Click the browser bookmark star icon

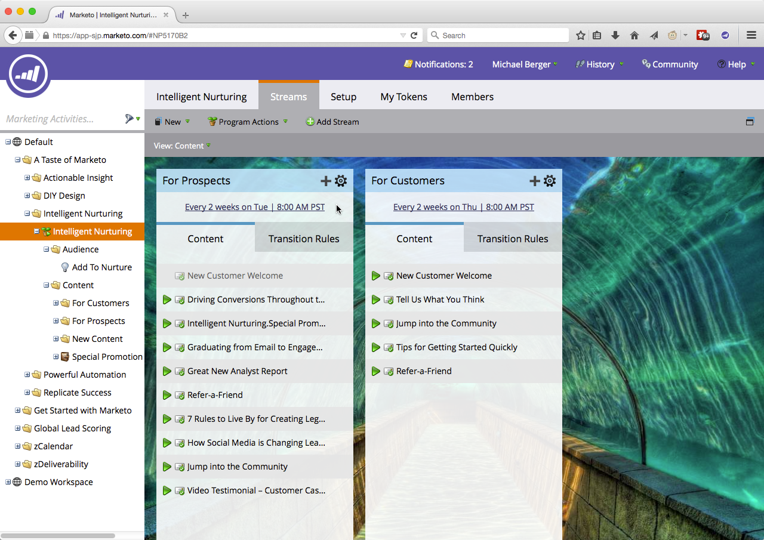tap(580, 36)
